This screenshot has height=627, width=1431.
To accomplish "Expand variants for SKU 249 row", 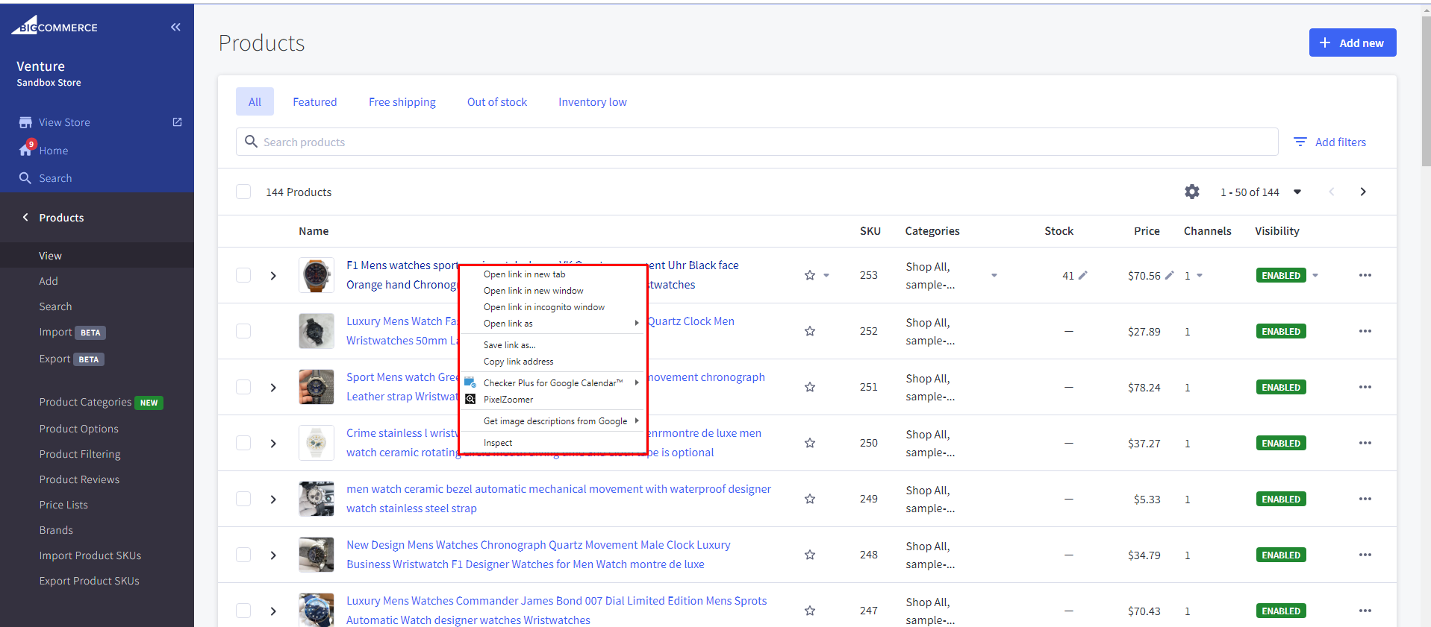I will coord(273,500).
